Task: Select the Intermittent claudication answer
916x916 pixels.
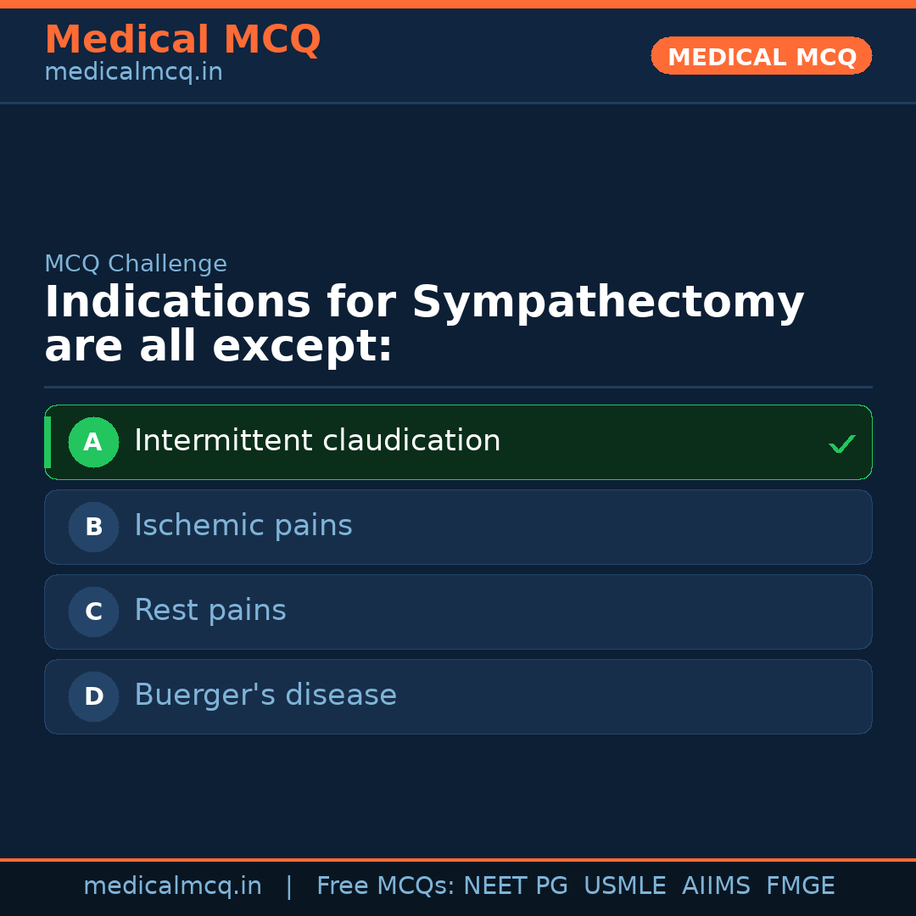Action: click(x=317, y=441)
